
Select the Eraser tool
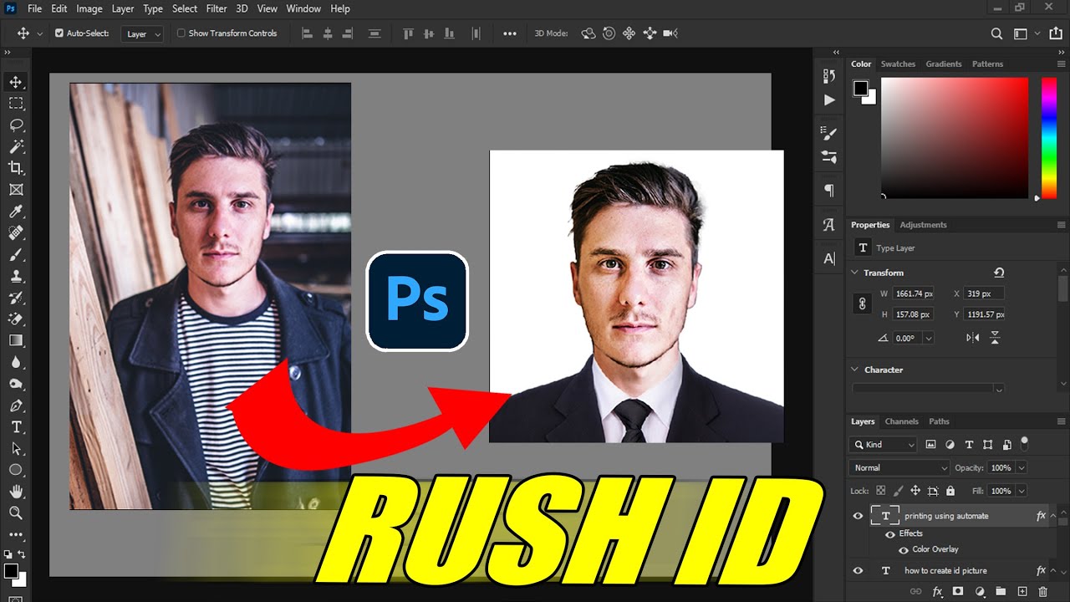16,319
